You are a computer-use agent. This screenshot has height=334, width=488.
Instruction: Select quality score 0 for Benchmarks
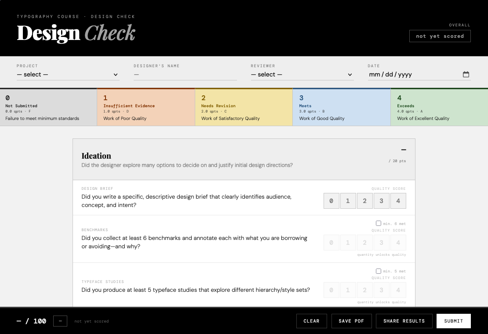point(331,243)
